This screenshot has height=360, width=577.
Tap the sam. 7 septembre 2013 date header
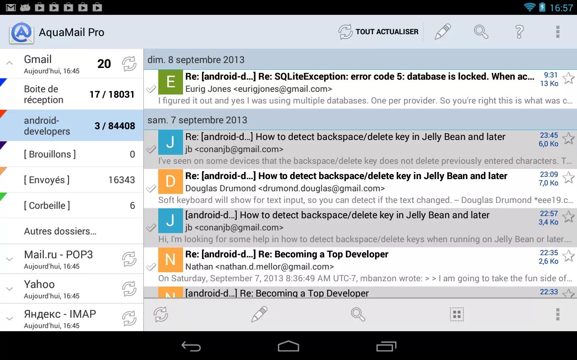point(360,120)
